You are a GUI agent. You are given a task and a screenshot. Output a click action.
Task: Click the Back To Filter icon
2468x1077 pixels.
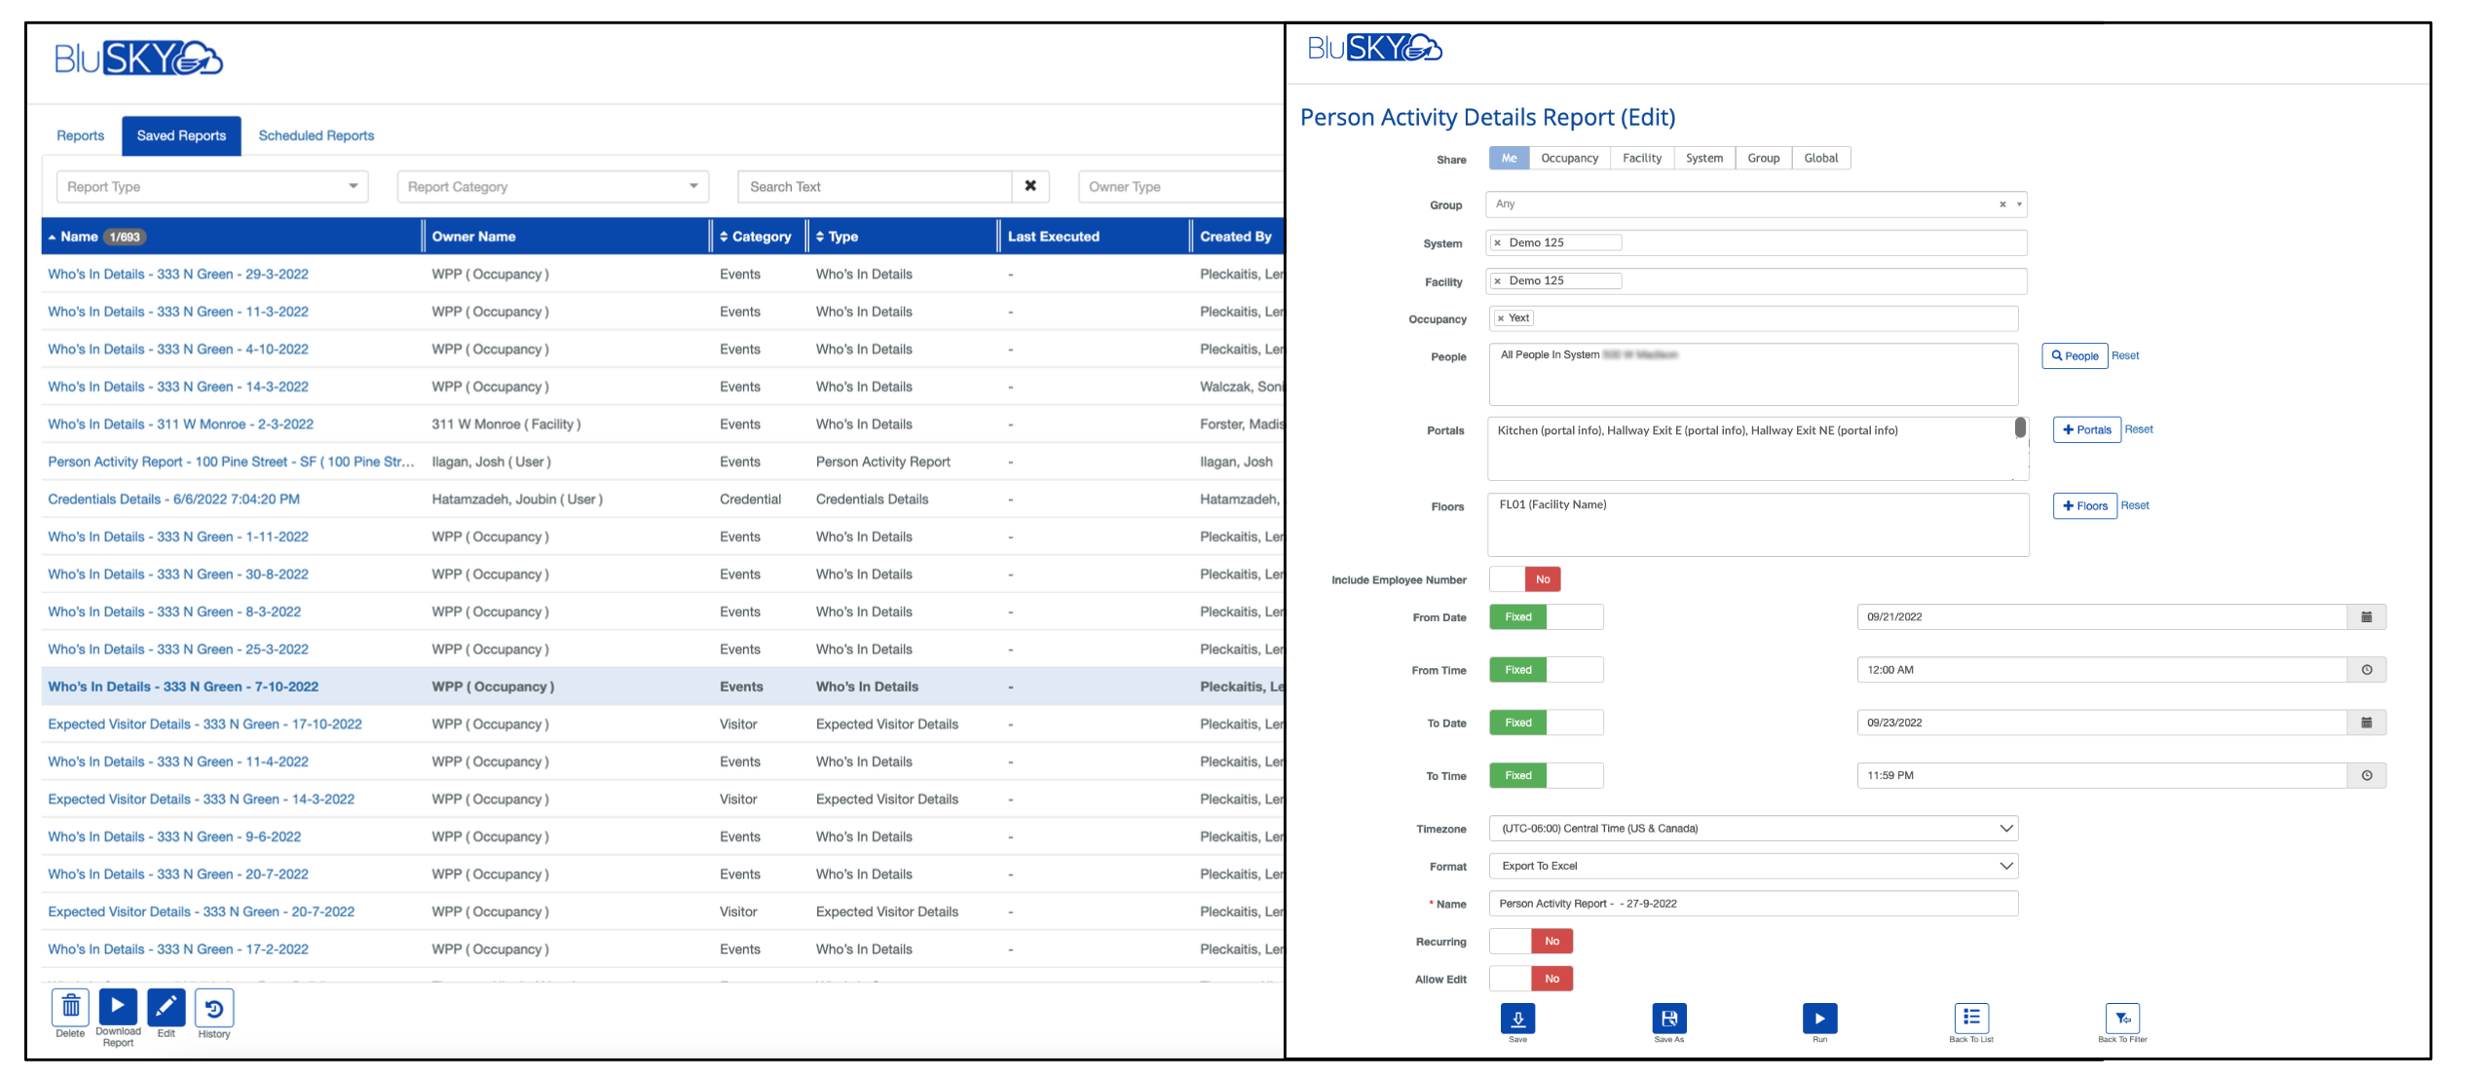[x=2122, y=1019]
